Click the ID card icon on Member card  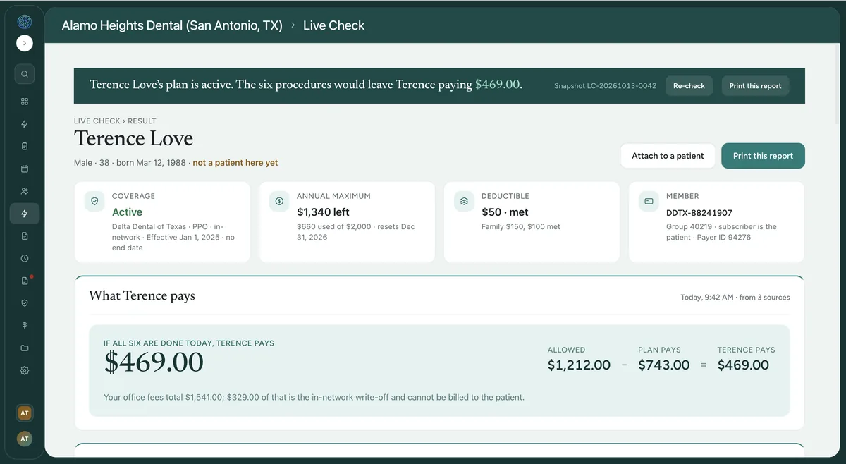649,201
